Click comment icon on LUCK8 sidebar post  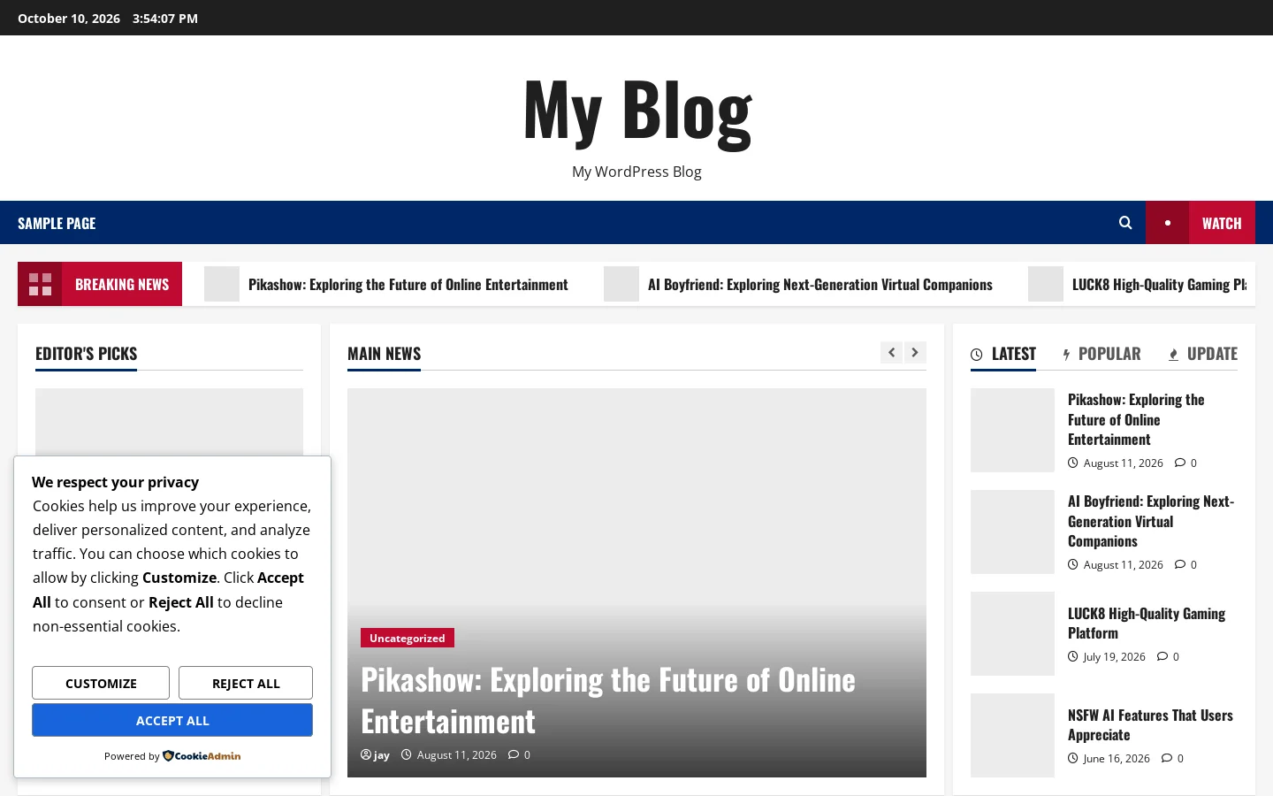pyautogui.click(x=1162, y=656)
